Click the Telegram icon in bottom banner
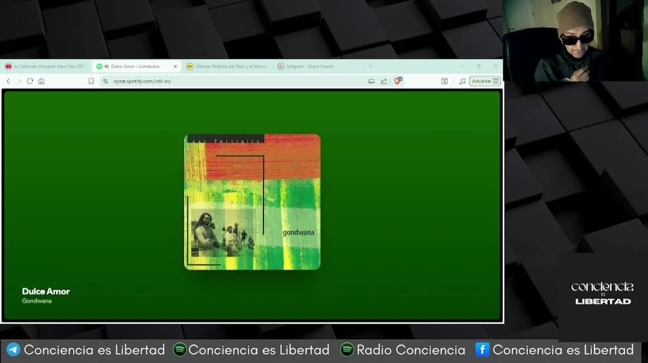This screenshot has height=363, width=648. coord(13,350)
